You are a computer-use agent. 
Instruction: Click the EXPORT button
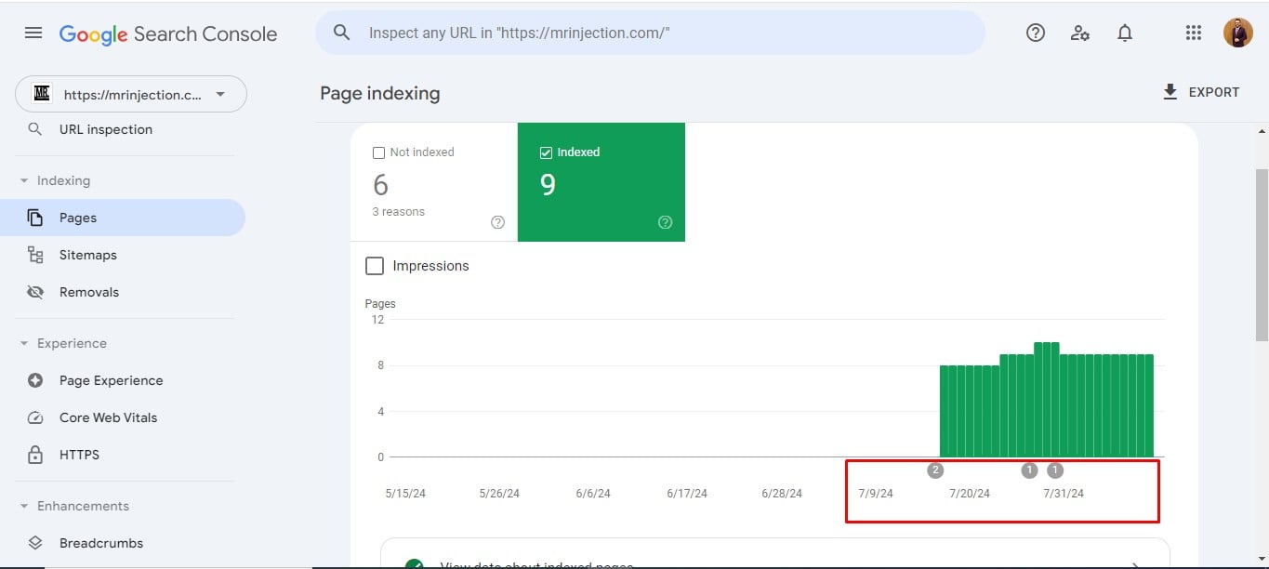[x=1200, y=92]
